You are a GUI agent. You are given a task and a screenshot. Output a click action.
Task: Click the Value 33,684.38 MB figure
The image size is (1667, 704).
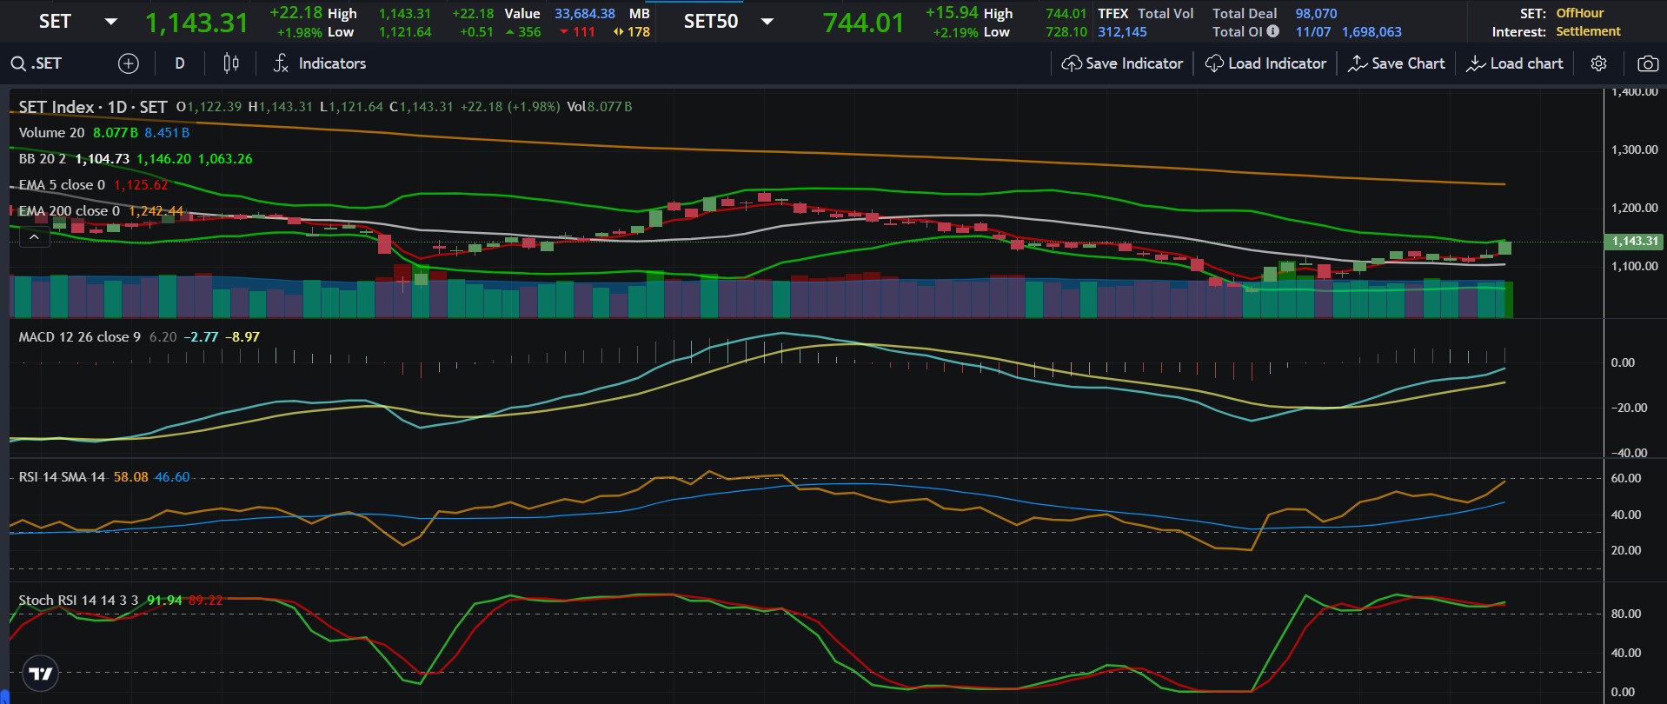[x=585, y=14]
